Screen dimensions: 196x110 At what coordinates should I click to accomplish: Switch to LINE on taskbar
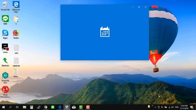point(53,107)
